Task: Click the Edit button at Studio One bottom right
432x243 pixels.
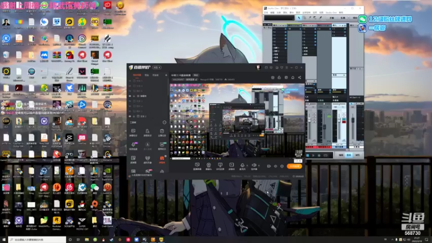Action: [x=341, y=155]
